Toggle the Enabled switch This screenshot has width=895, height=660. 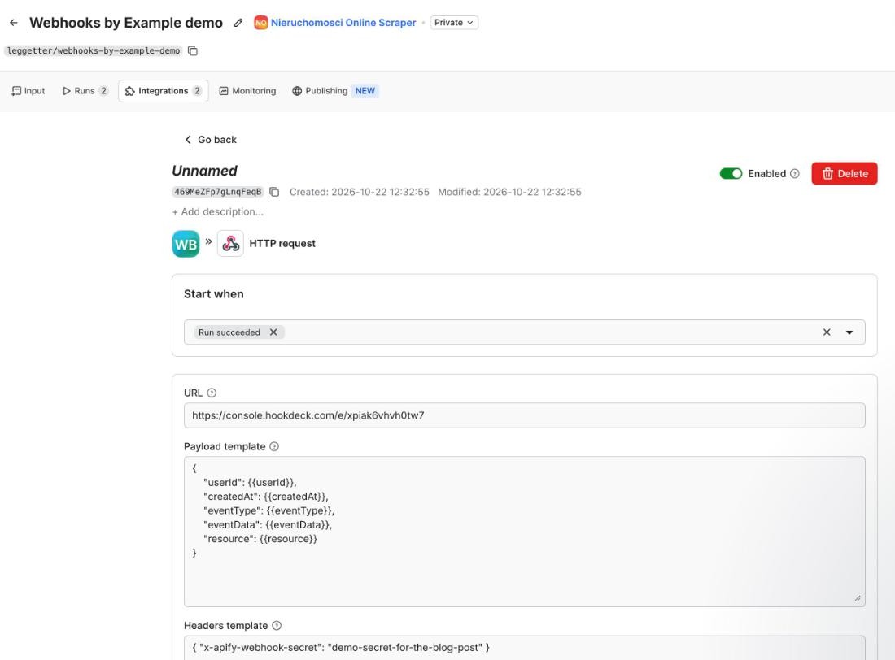pos(731,173)
